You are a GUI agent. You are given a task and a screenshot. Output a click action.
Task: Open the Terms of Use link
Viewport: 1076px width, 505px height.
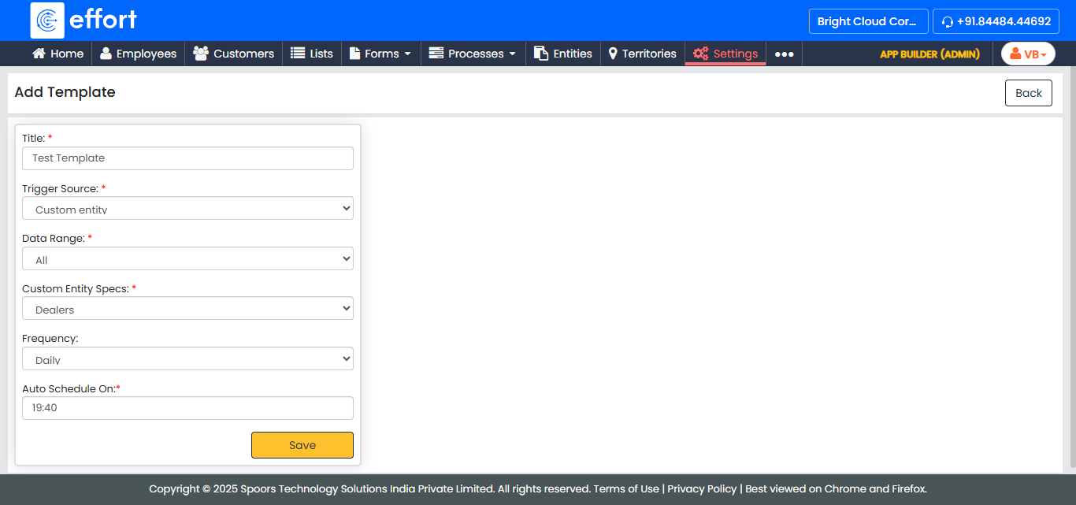coord(626,488)
